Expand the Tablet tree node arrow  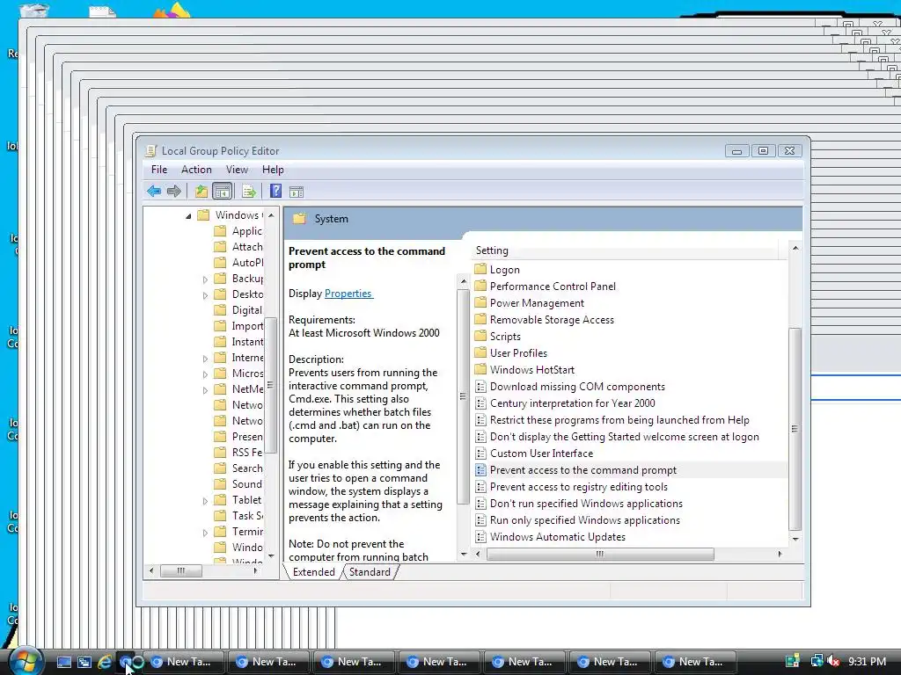205,501
